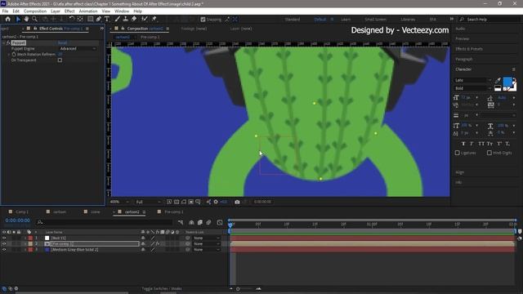Click the current time 0:00:00:00 display

(x=18, y=220)
